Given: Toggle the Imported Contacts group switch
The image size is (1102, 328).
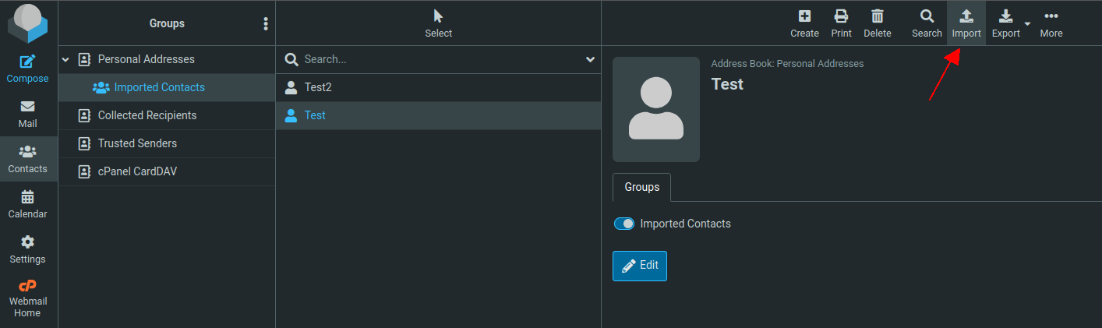Looking at the screenshot, I should tap(624, 224).
